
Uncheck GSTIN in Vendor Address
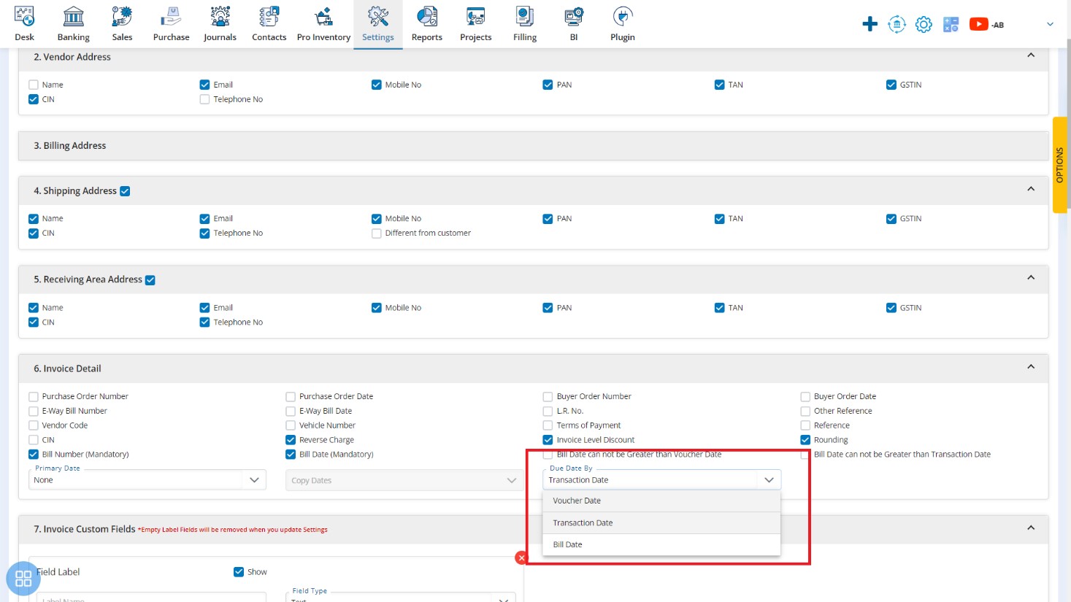point(891,85)
